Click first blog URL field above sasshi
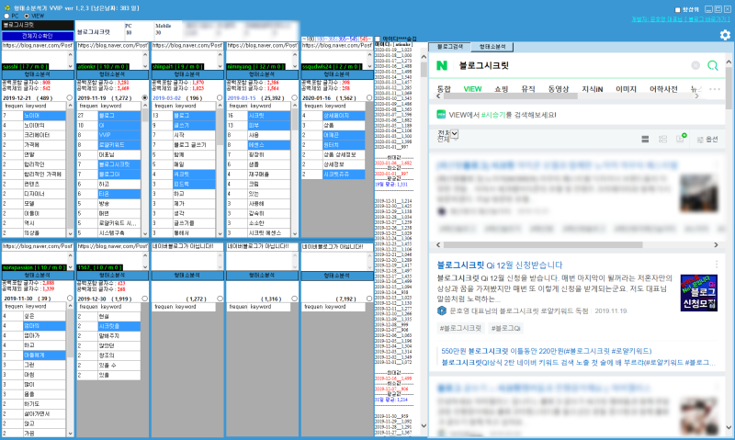735x440 pixels. click(38, 45)
